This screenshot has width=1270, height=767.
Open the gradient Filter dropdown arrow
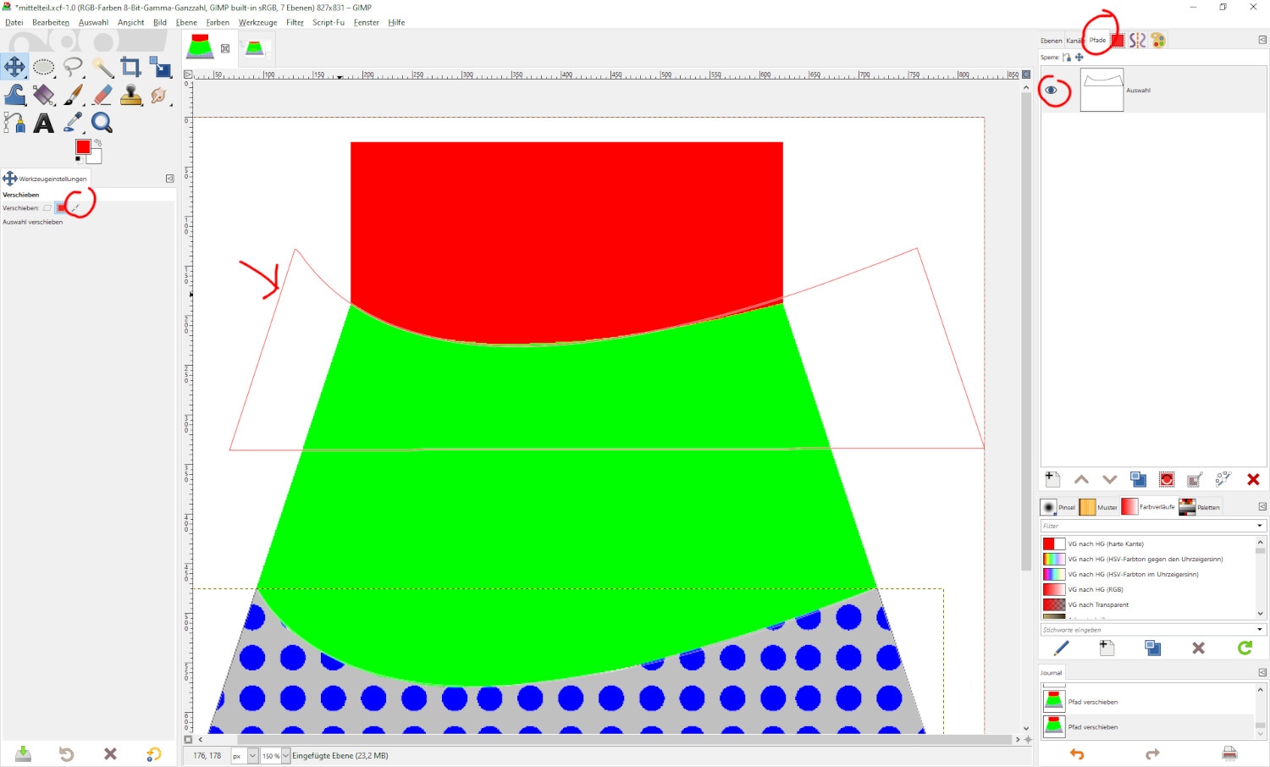1260,526
